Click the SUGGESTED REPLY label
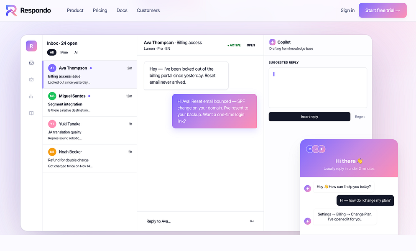Screen dimensions: 416x251 283,63
